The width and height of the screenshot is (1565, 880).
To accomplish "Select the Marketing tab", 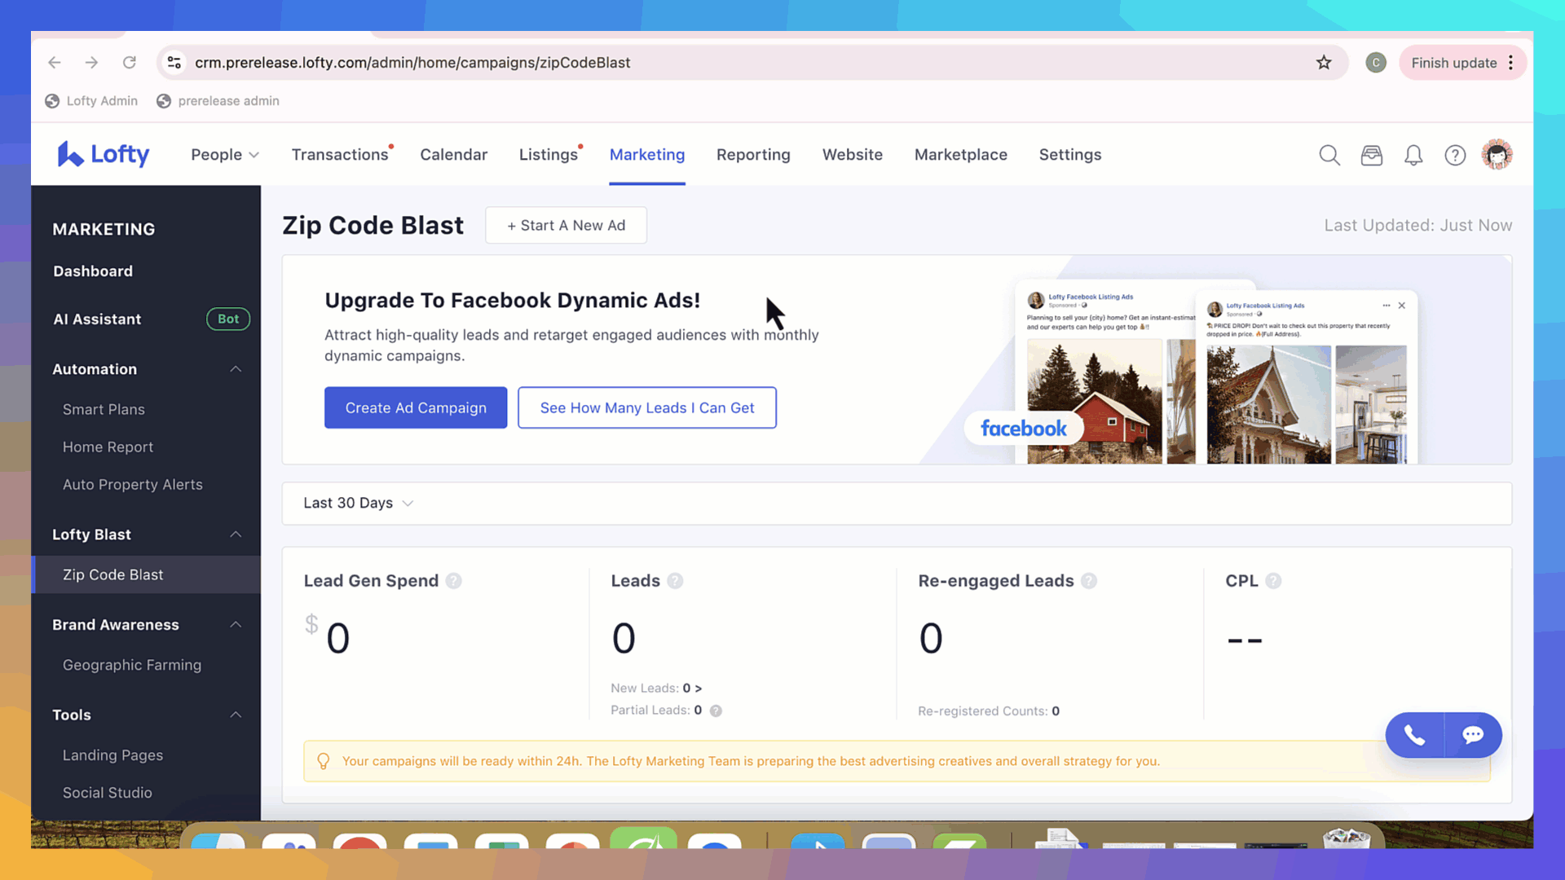I will (x=647, y=155).
